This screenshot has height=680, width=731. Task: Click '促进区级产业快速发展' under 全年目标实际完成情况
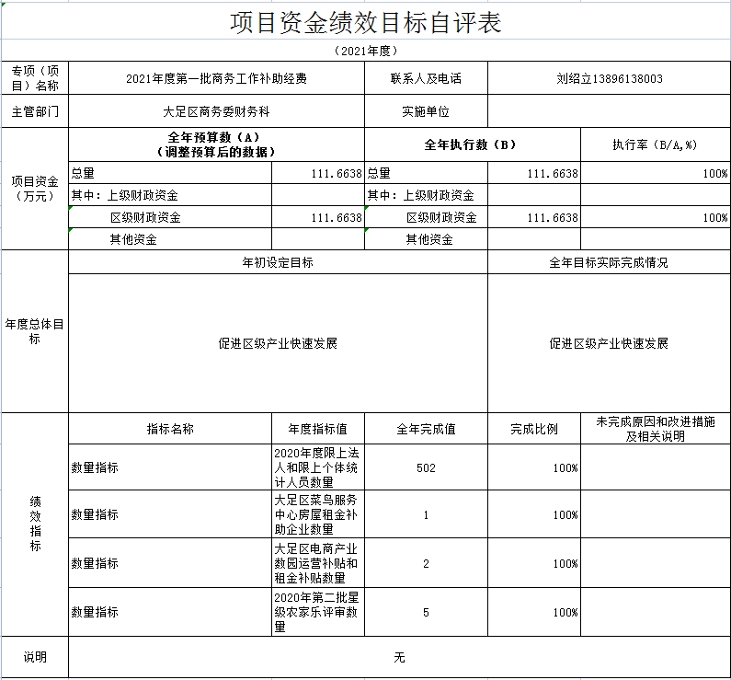(609, 343)
